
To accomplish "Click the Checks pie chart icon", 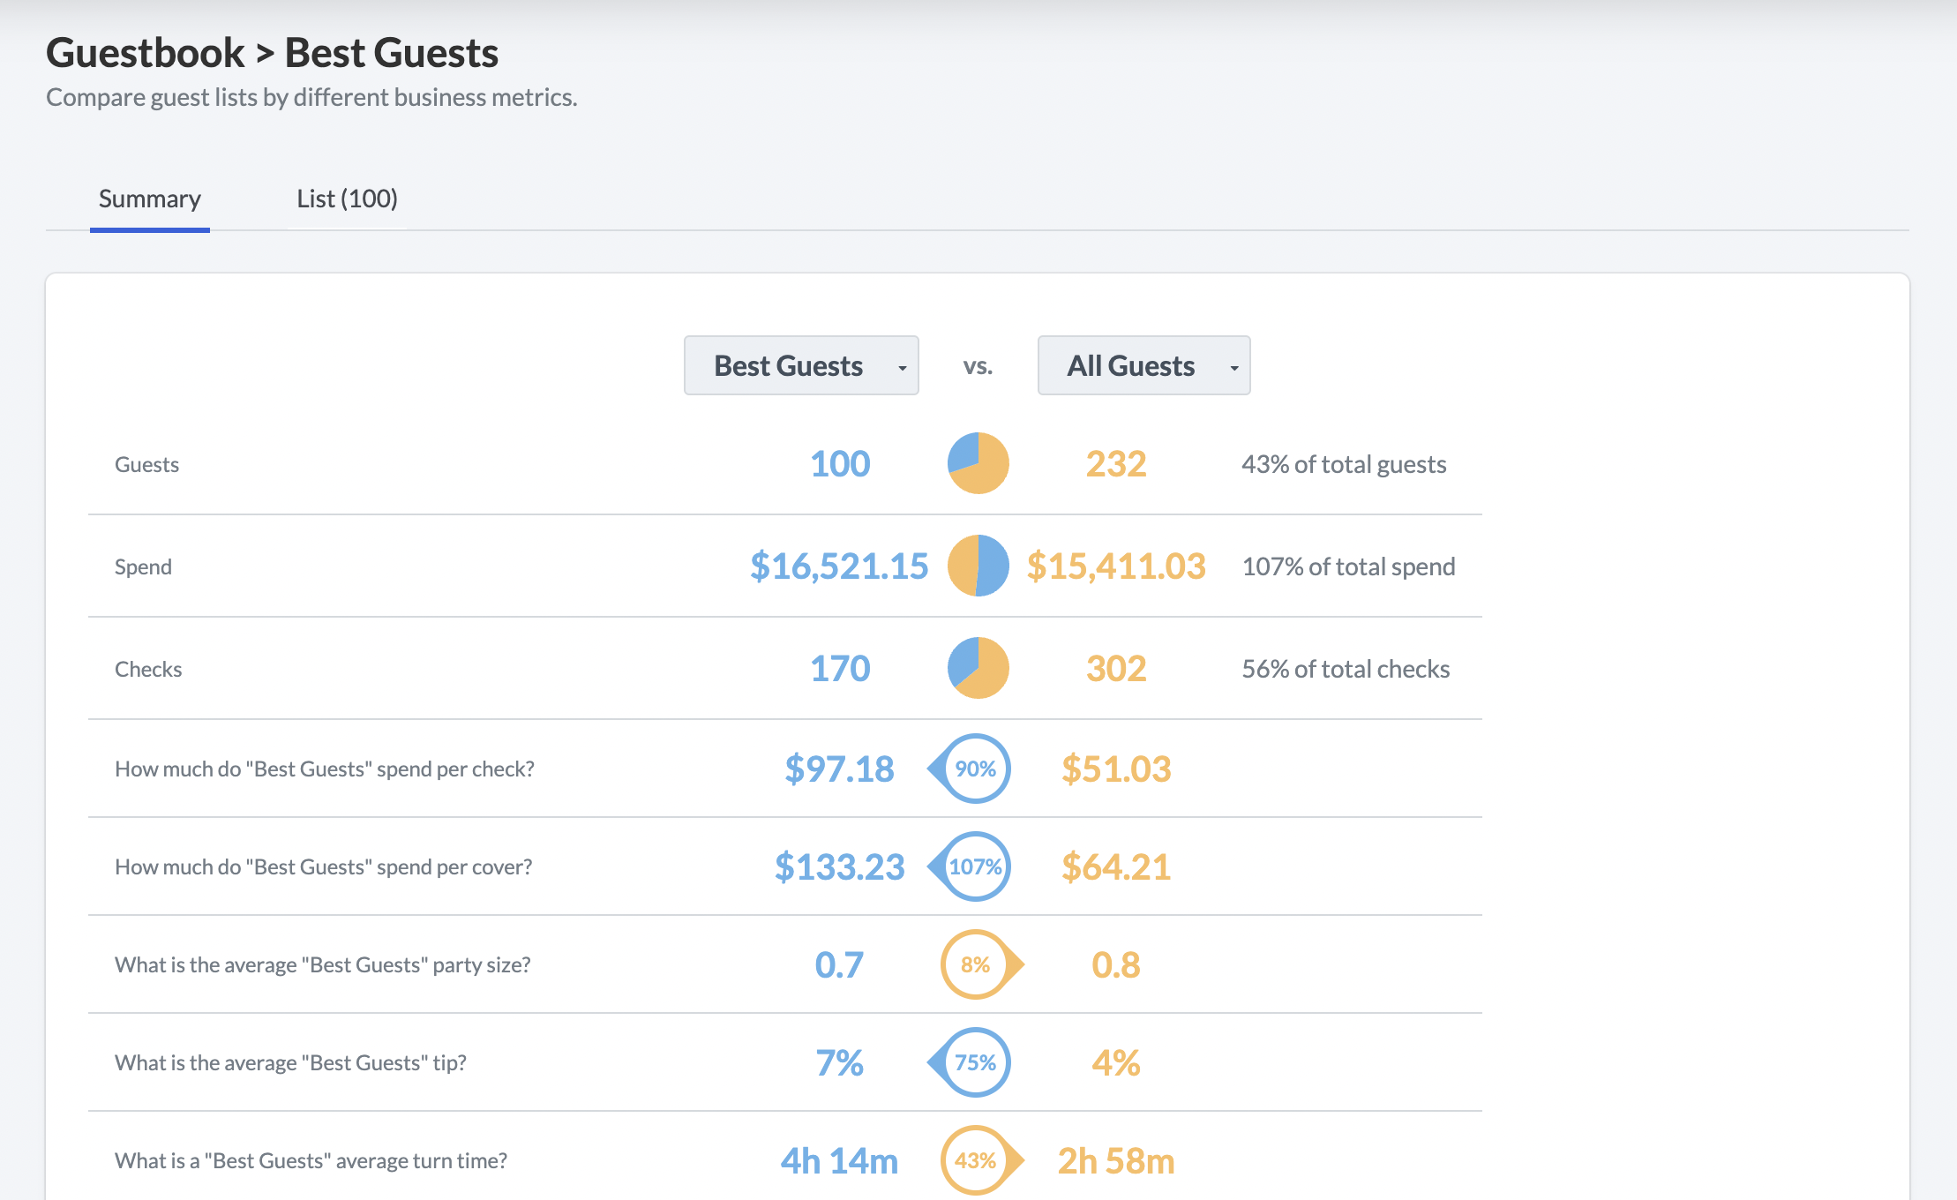I will (x=978, y=668).
